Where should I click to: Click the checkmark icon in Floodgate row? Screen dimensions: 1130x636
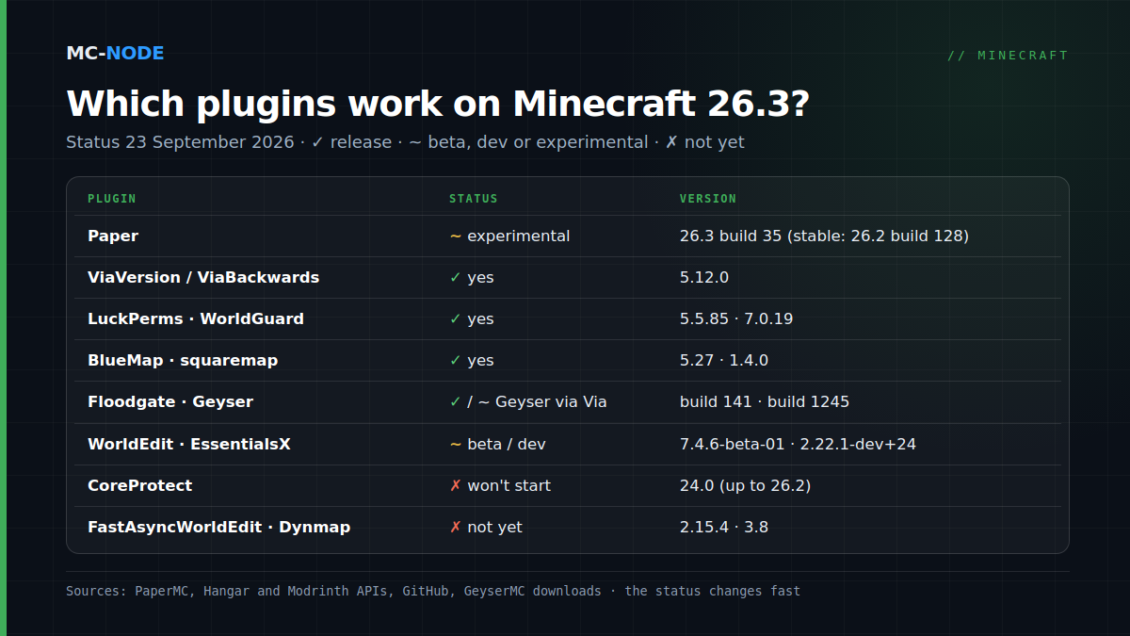pos(456,402)
